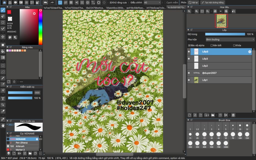Click the Redo arrow in top toolbar
256x160 pixels.
tap(52, 2)
